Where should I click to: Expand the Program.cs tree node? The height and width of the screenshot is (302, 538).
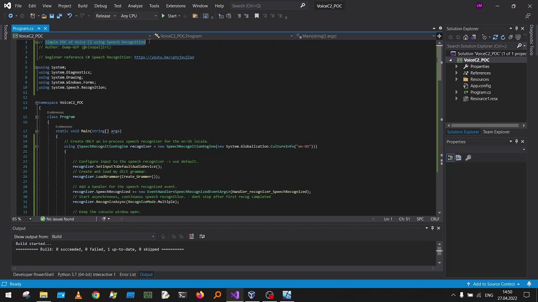[x=456, y=92]
